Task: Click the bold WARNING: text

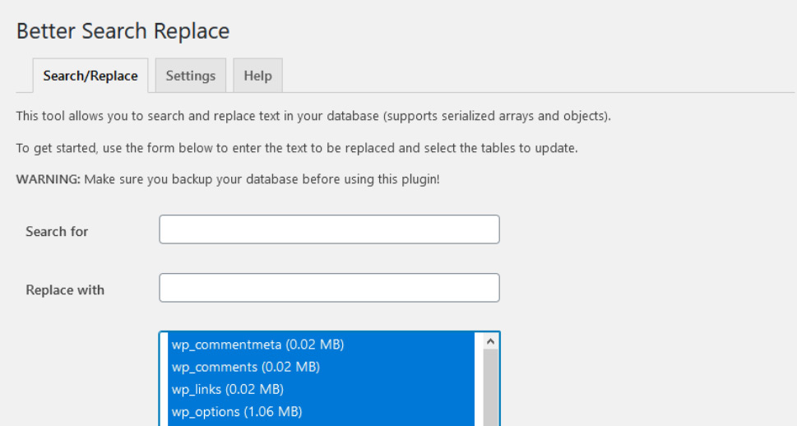Action: [x=49, y=179]
